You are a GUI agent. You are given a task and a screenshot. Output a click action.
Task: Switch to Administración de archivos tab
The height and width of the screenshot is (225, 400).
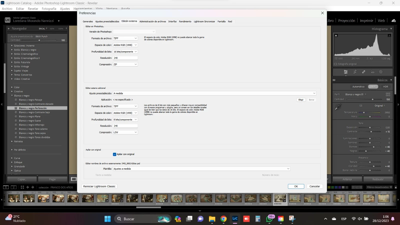tap(152, 21)
